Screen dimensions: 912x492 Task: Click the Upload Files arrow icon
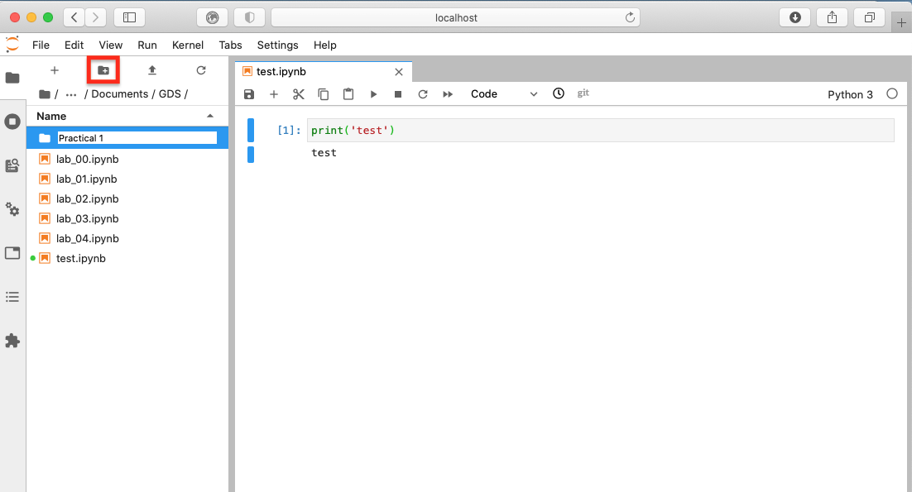(152, 71)
